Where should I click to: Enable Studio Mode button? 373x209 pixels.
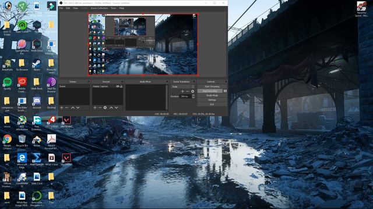pyautogui.click(x=212, y=95)
